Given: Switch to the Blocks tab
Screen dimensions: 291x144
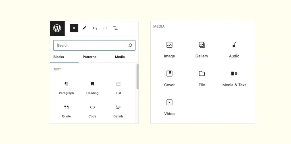Looking at the screenshot, I should point(59,57).
